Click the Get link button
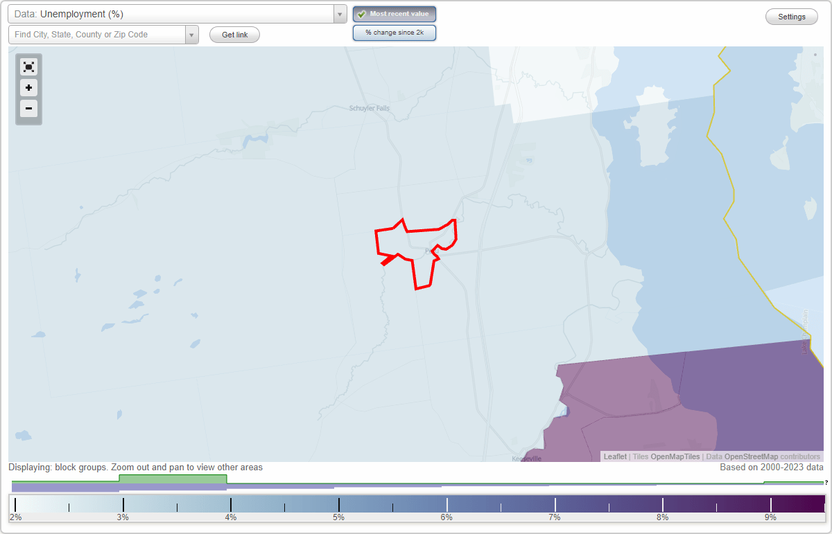The height and width of the screenshot is (534, 832). tap(234, 35)
